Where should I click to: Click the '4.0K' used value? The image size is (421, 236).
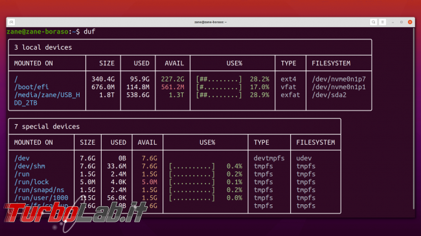119,182
